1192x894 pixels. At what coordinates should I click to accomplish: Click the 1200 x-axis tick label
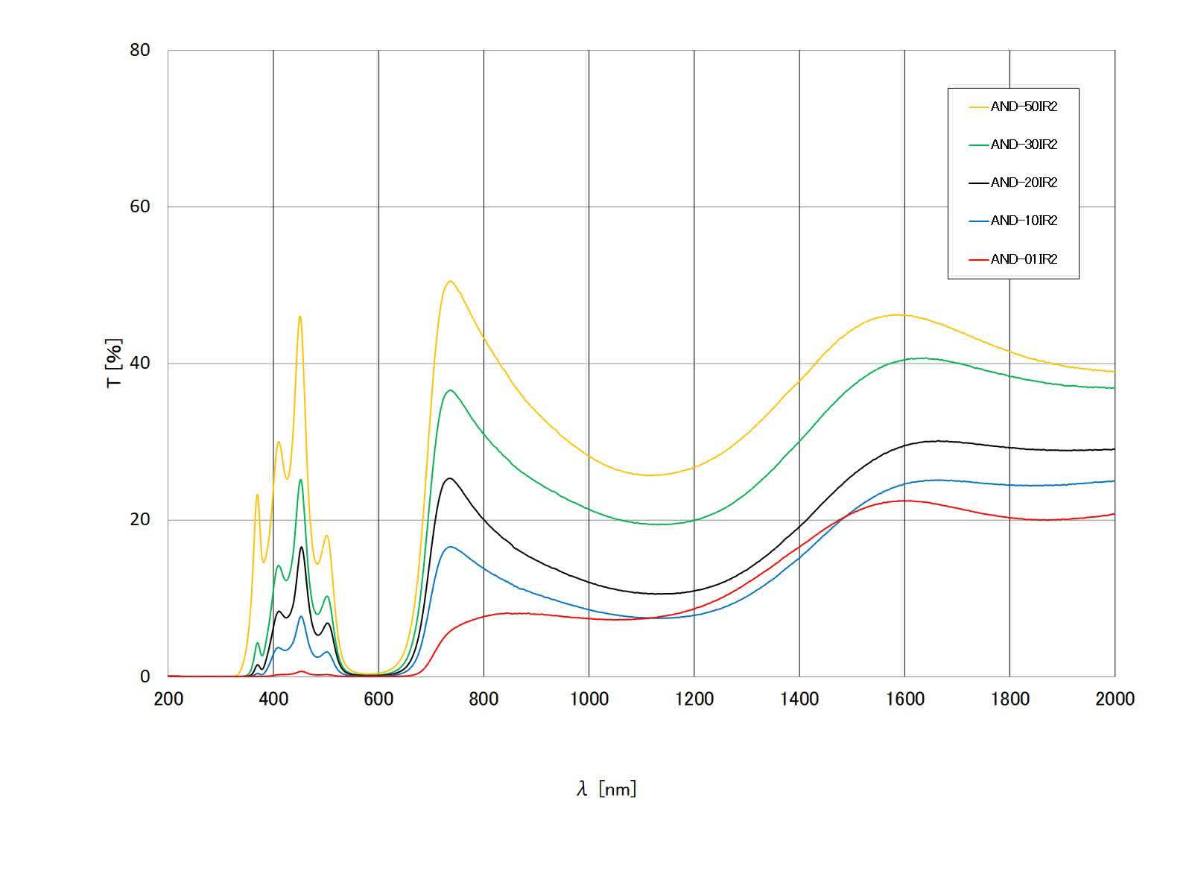coord(694,699)
